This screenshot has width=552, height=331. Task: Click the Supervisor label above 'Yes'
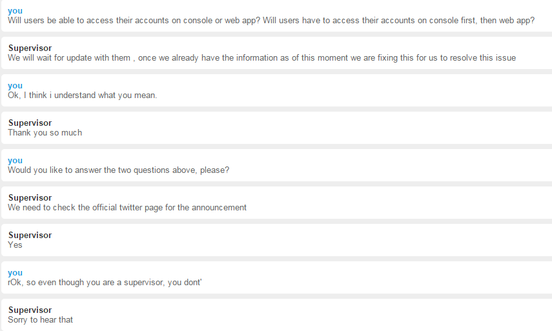30,236
